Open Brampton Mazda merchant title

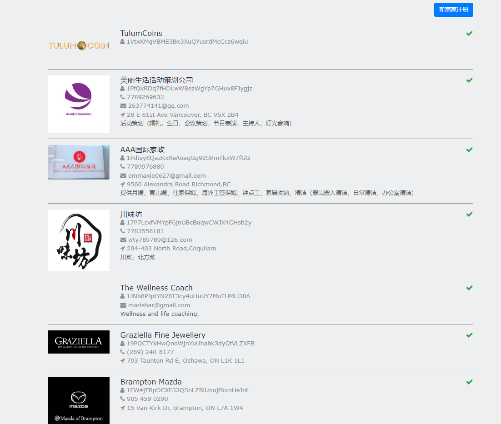point(151,382)
